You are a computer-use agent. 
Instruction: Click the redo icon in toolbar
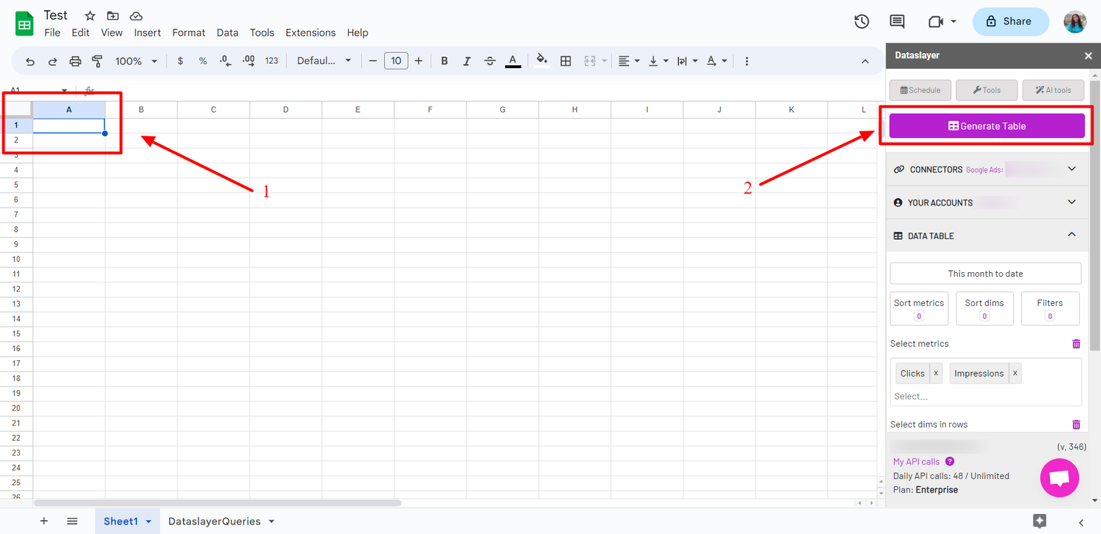point(52,61)
